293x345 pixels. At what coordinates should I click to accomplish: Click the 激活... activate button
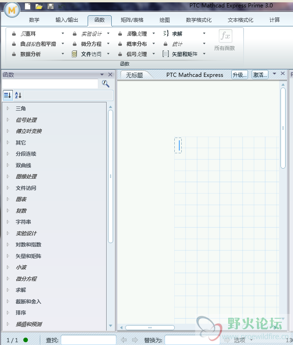[260, 75]
